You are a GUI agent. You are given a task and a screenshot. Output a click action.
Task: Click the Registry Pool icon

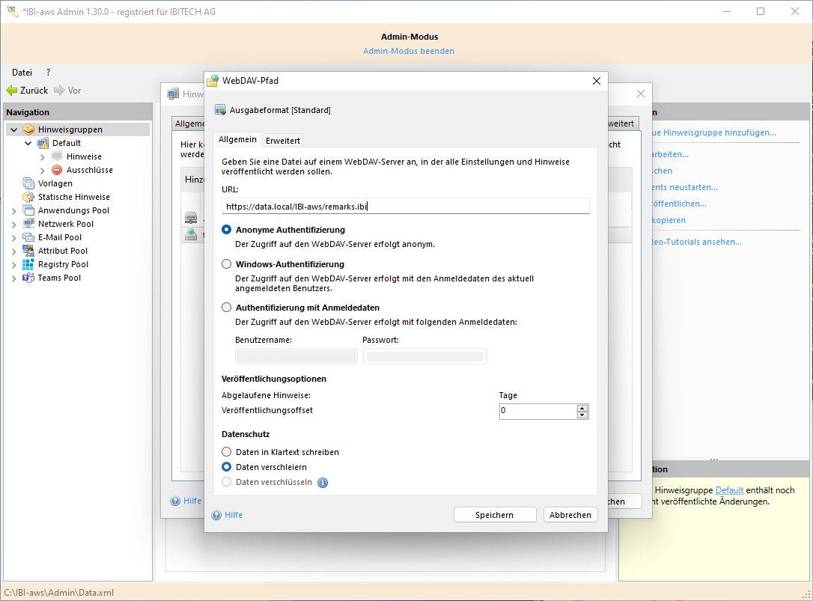tap(28, 264)
